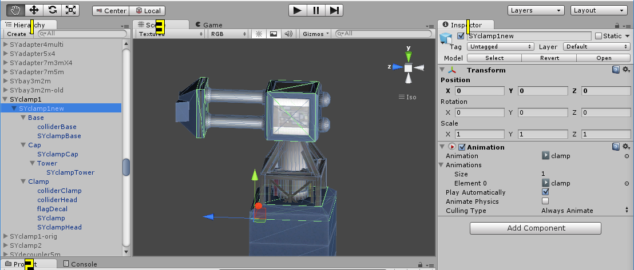The image size is (634, 270).
Task: Select the Hand tool
Action: [16, 10]
